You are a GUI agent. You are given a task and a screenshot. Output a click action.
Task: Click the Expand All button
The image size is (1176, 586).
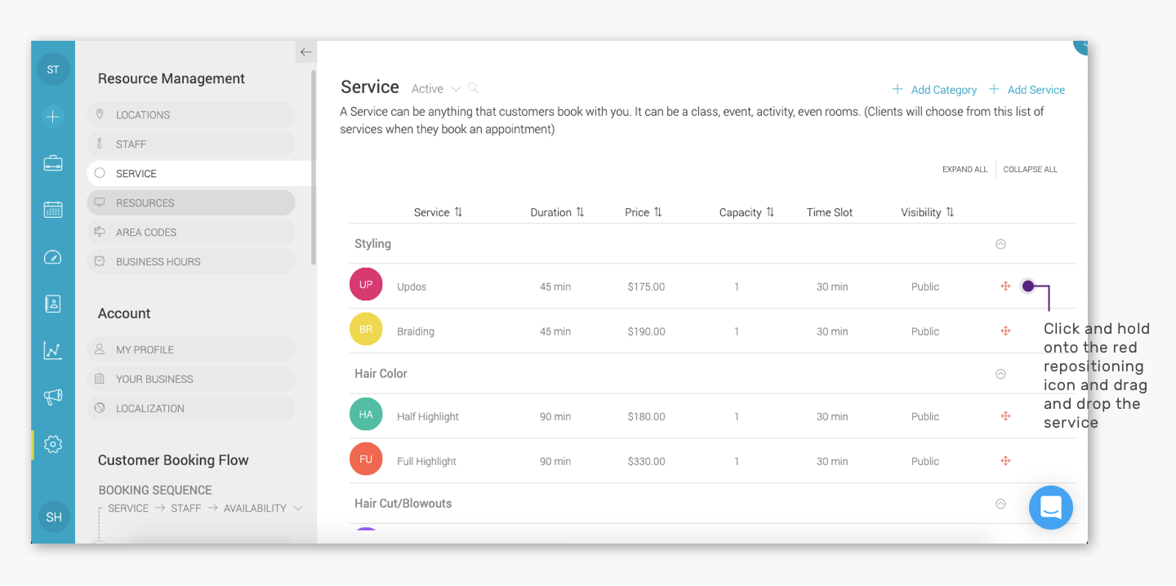tap(964, 170)
